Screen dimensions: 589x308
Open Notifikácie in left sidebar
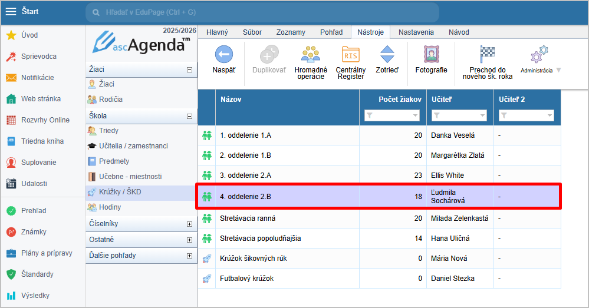[37, 78]
